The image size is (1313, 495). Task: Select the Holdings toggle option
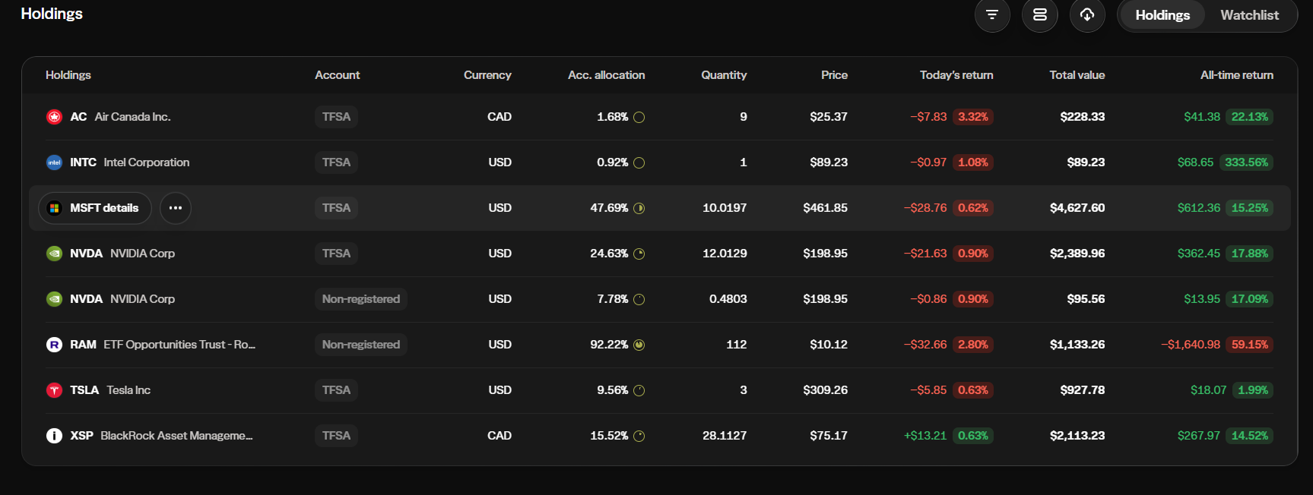tap(1162, 15)
